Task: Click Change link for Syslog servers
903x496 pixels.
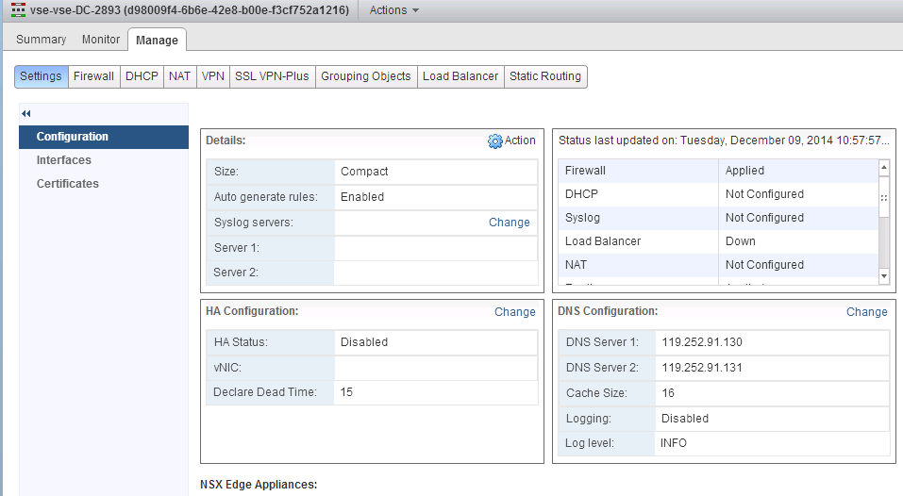Action: (510, 223)
